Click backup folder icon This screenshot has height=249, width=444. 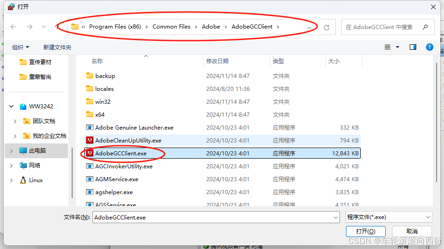89,75
